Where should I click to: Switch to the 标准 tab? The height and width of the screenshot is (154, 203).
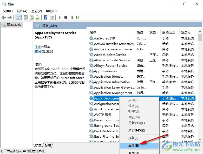click(48, 145)
